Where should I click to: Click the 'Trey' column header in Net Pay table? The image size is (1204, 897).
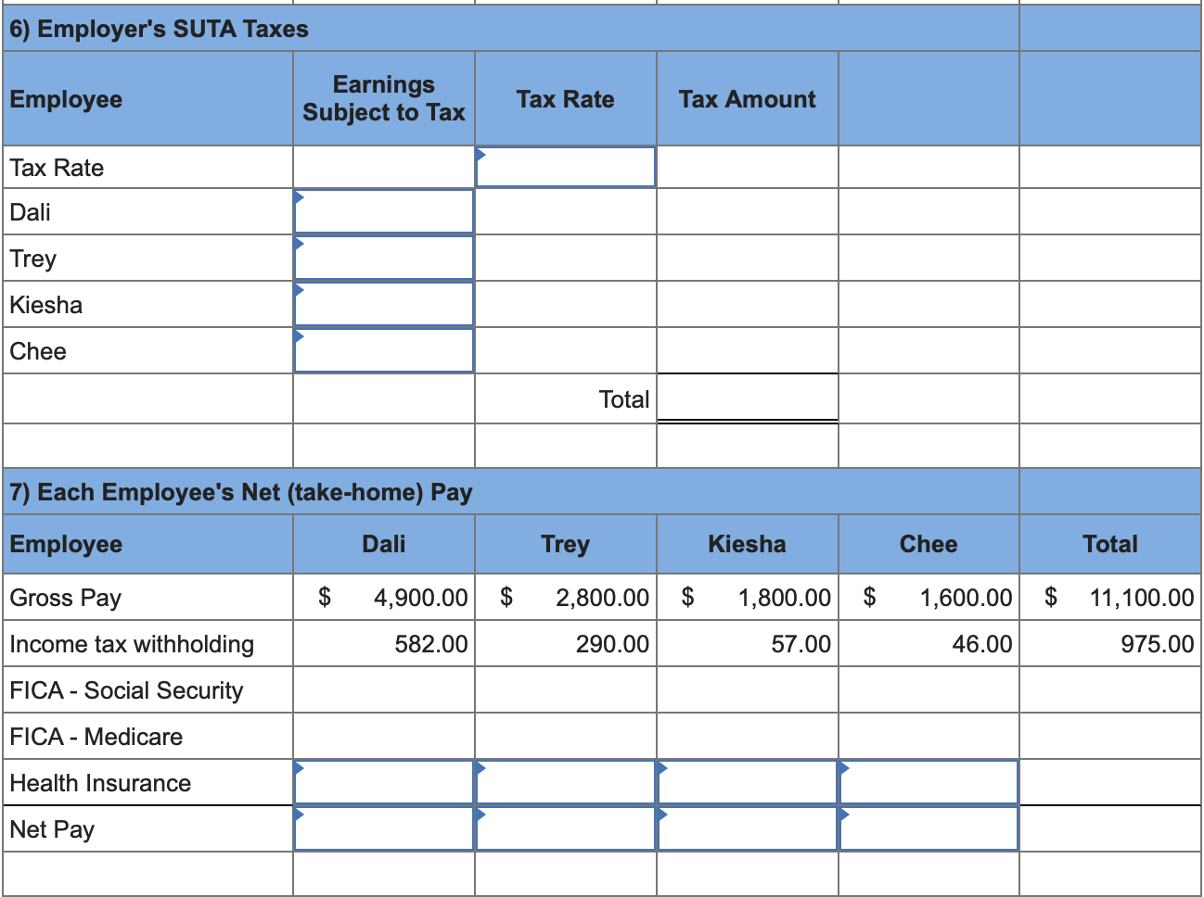pyautogui.click(x=566, y=544)
